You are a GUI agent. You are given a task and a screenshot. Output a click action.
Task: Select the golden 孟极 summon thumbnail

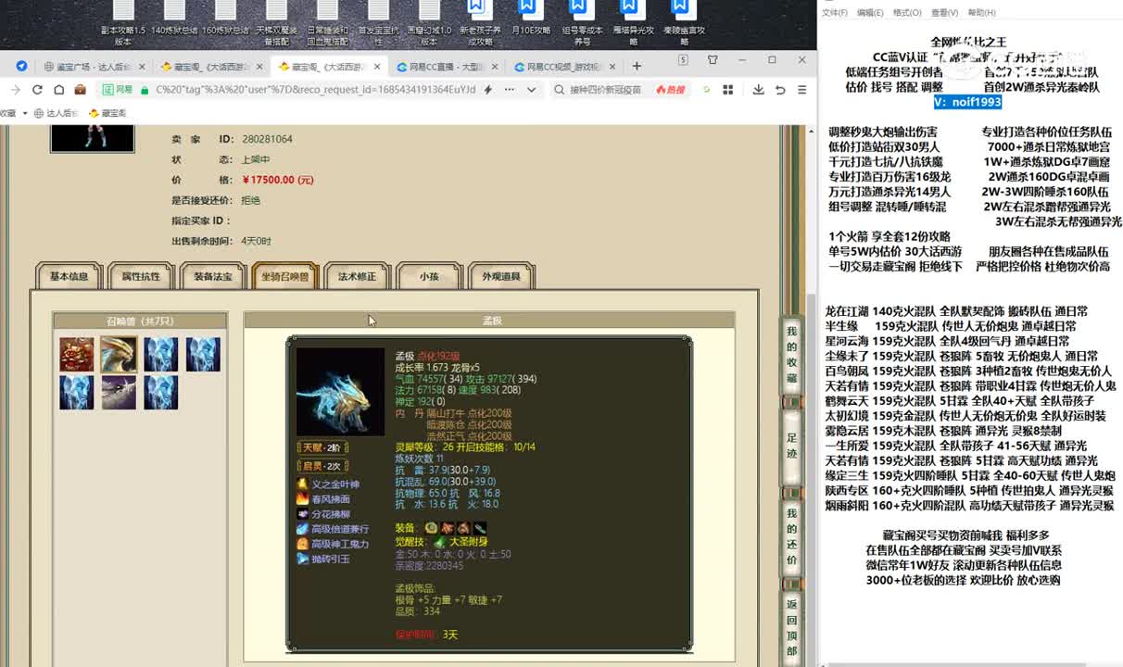coord(119,355)
